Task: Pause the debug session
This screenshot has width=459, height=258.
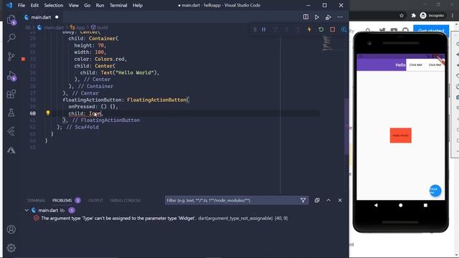Action: [264, 29]
